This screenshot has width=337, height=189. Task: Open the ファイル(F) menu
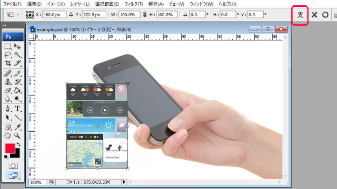13,4
